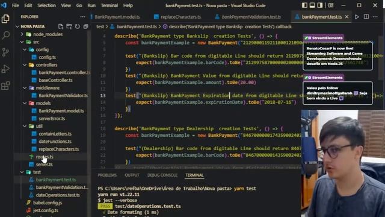Toggle the secondary side bar layout icon

[x=319, y=5]
